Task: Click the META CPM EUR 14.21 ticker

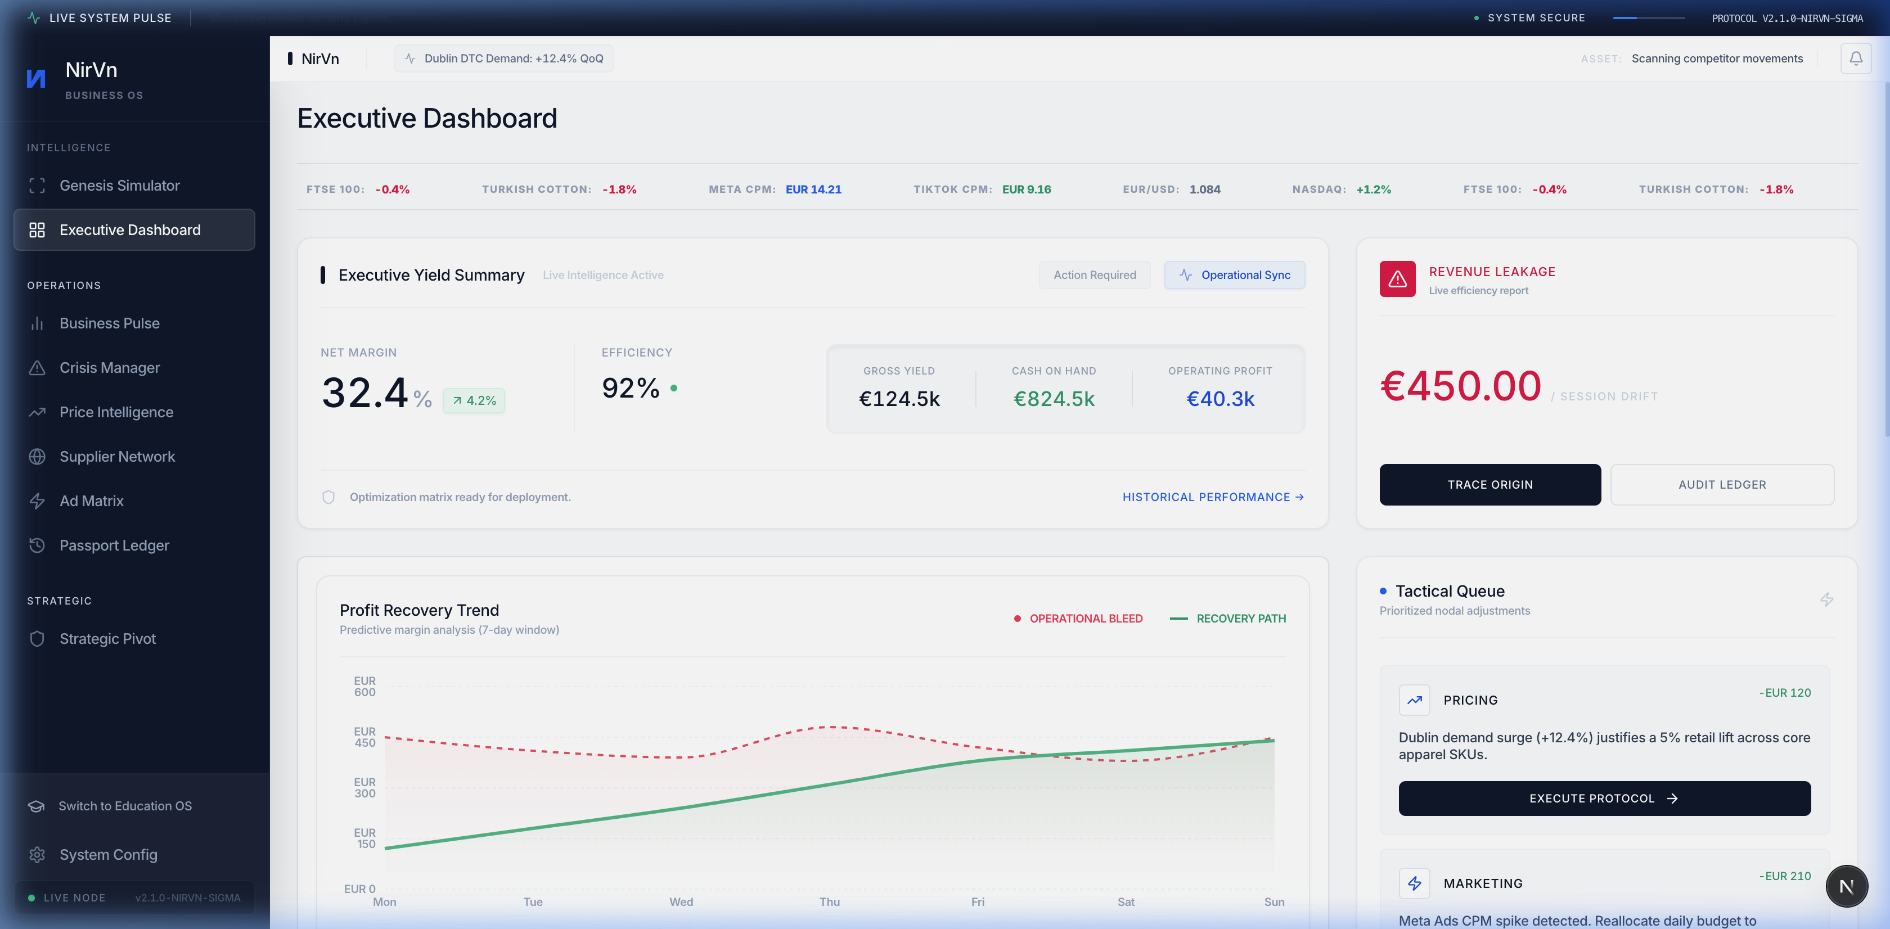Action: click(x=775, y=189)
